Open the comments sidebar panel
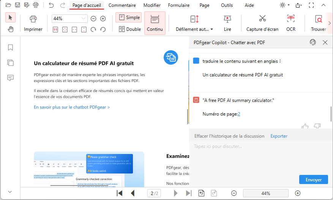The image size is (333, 200). coord(10,78)
